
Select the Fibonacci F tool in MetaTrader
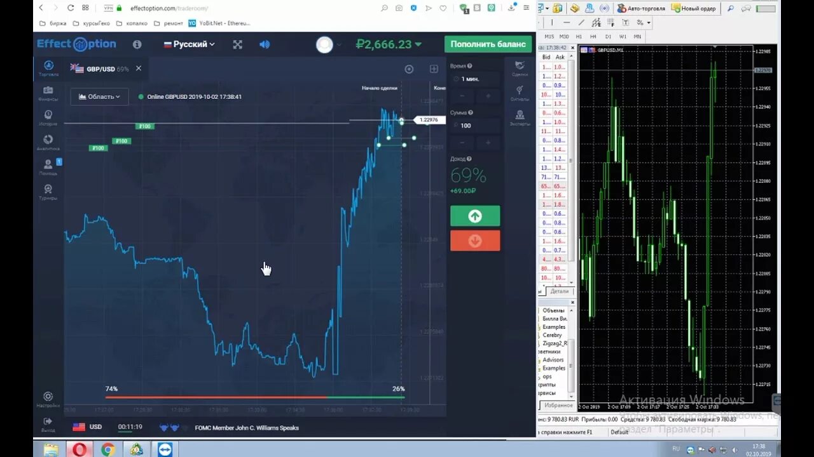click(610, 22)
